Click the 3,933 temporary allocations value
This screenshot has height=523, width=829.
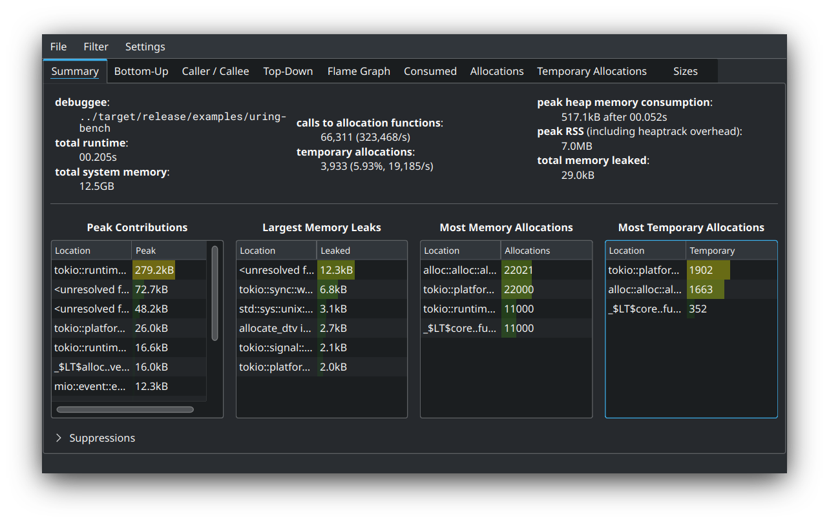(x=377, y=166)
